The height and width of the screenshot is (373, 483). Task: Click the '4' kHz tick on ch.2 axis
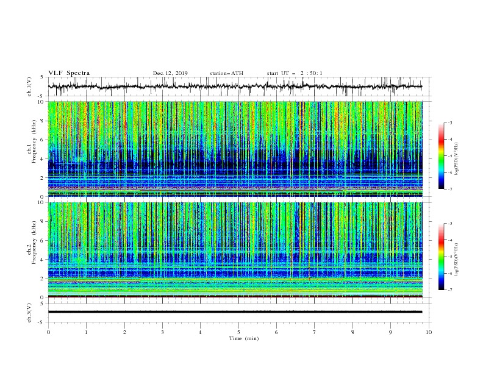(x=43, y=260)
